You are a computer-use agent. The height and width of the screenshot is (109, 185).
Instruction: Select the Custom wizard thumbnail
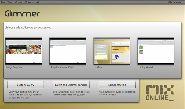click(112, 51)
